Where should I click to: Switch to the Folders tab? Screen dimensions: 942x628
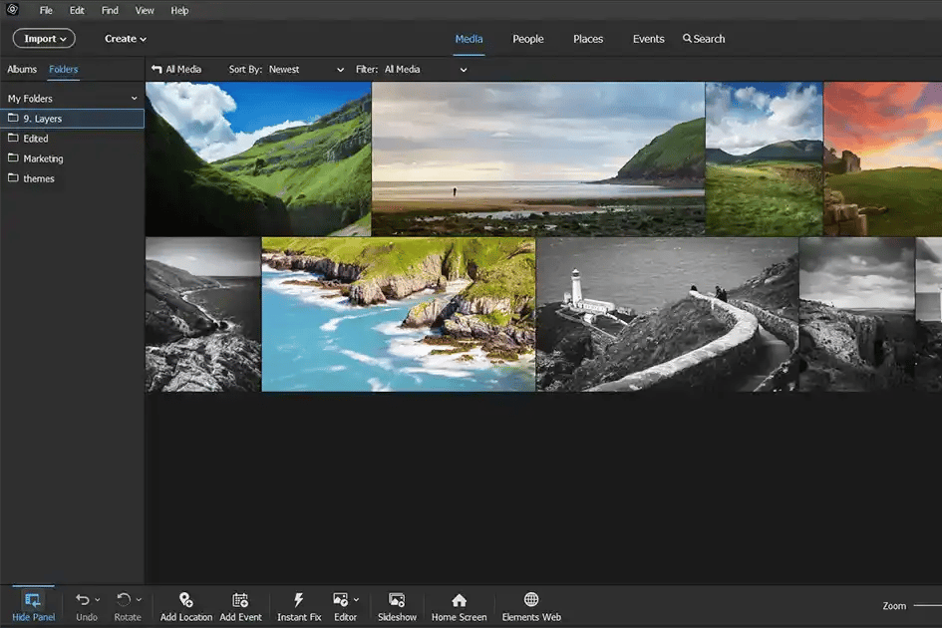coord(63,69)
